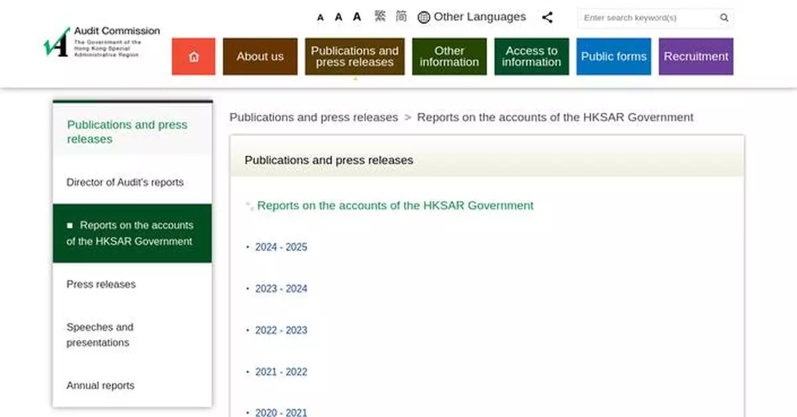
Task: Switch to Traditional Chinese 繁
Action: (x=380, y=17)
